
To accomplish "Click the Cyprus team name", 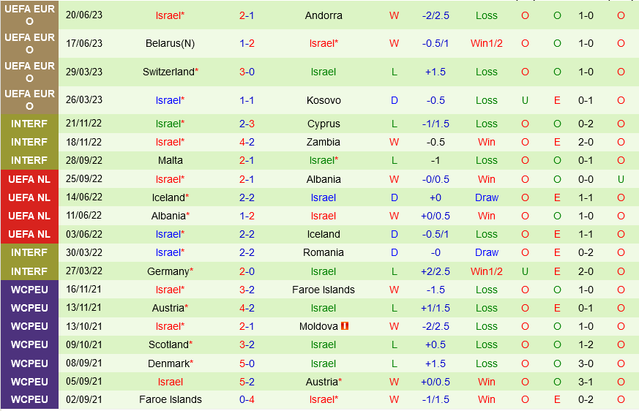I will pos(324,124).
